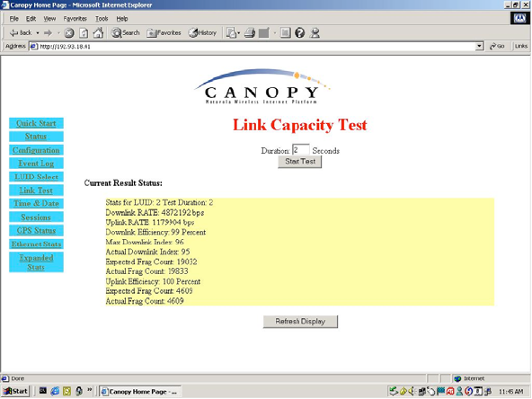532x399 pixels.
Task: Click the system tray clock 11:45 AM
Action: click(x=511, y=392)
